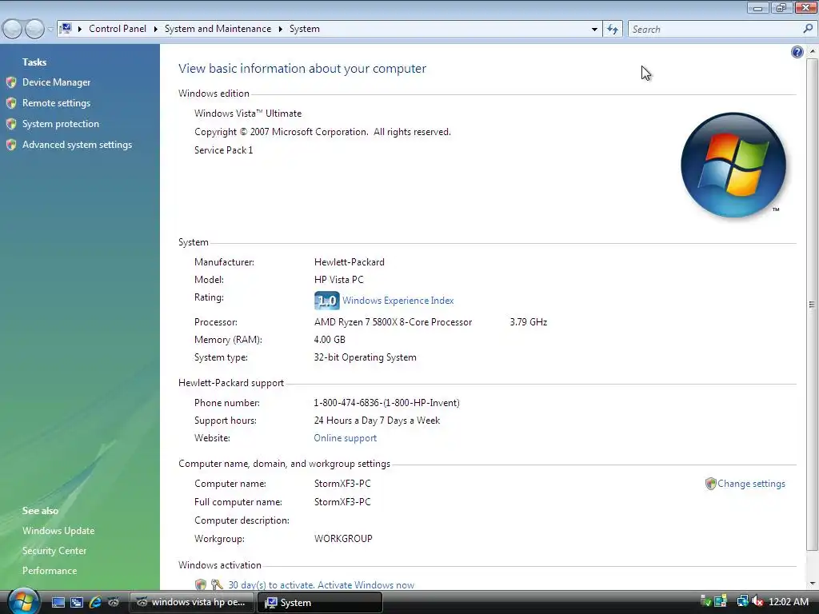Click the System protection shield icon
819x614 pixels.
pyautogui.click(x=11, y=124)
